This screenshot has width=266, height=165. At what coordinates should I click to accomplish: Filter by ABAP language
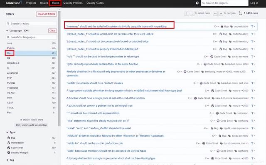pos(31,102)
